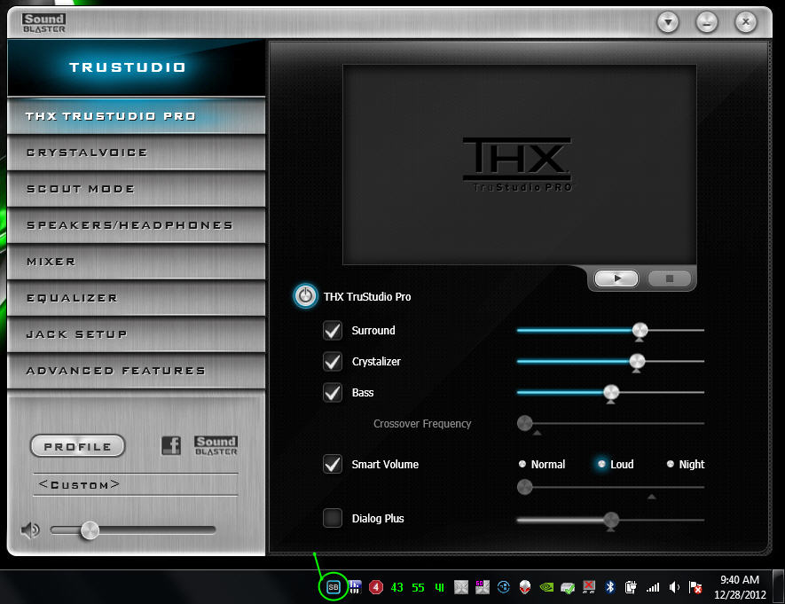
Task: Open the title bar dropdown arrow menu
Action: 668,22
